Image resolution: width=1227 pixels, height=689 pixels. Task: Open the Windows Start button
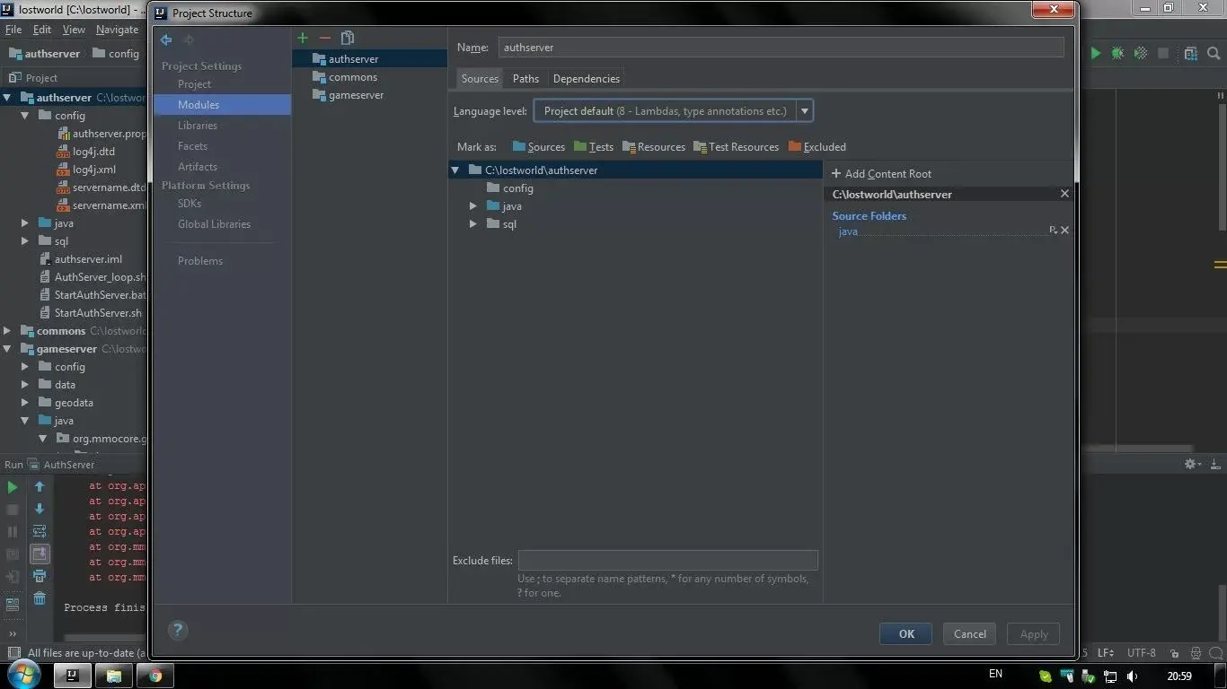23,675
